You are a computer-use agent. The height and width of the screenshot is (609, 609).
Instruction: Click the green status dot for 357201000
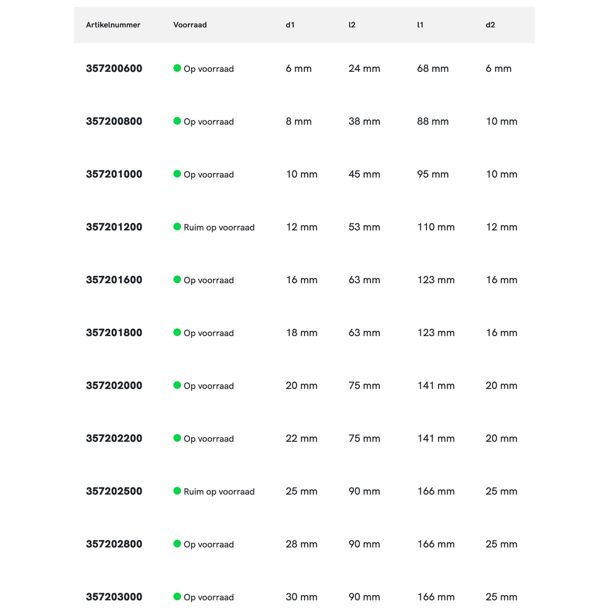tap(177, 174)
